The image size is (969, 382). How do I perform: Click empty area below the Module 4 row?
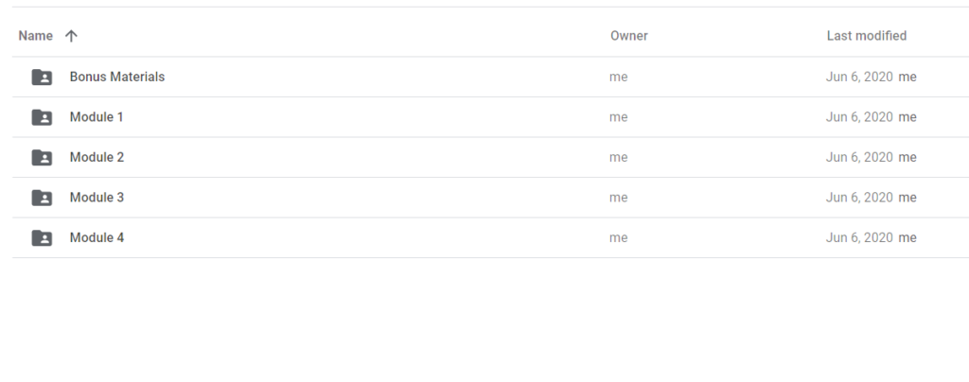pos(484,320)
